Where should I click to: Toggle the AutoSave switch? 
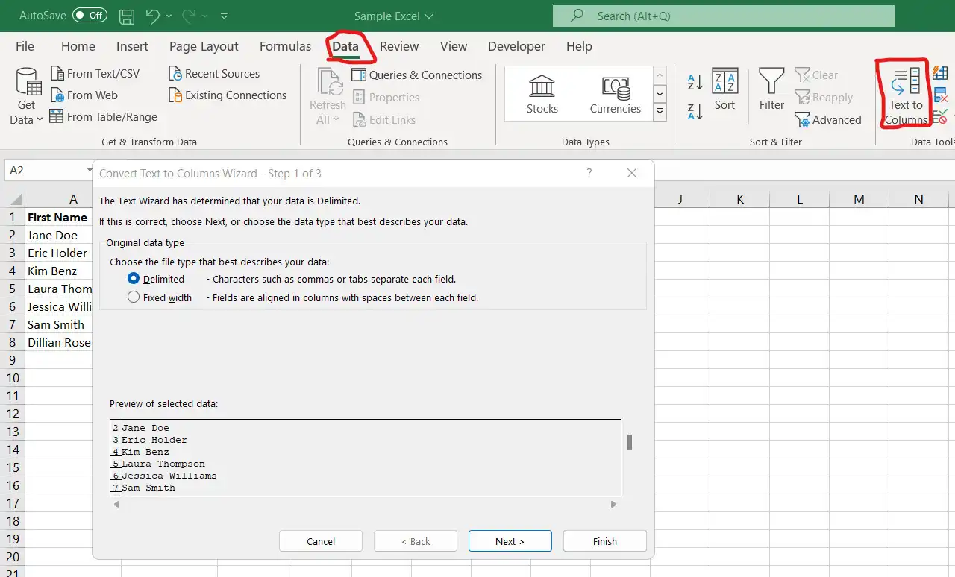(x=90, y=16)
